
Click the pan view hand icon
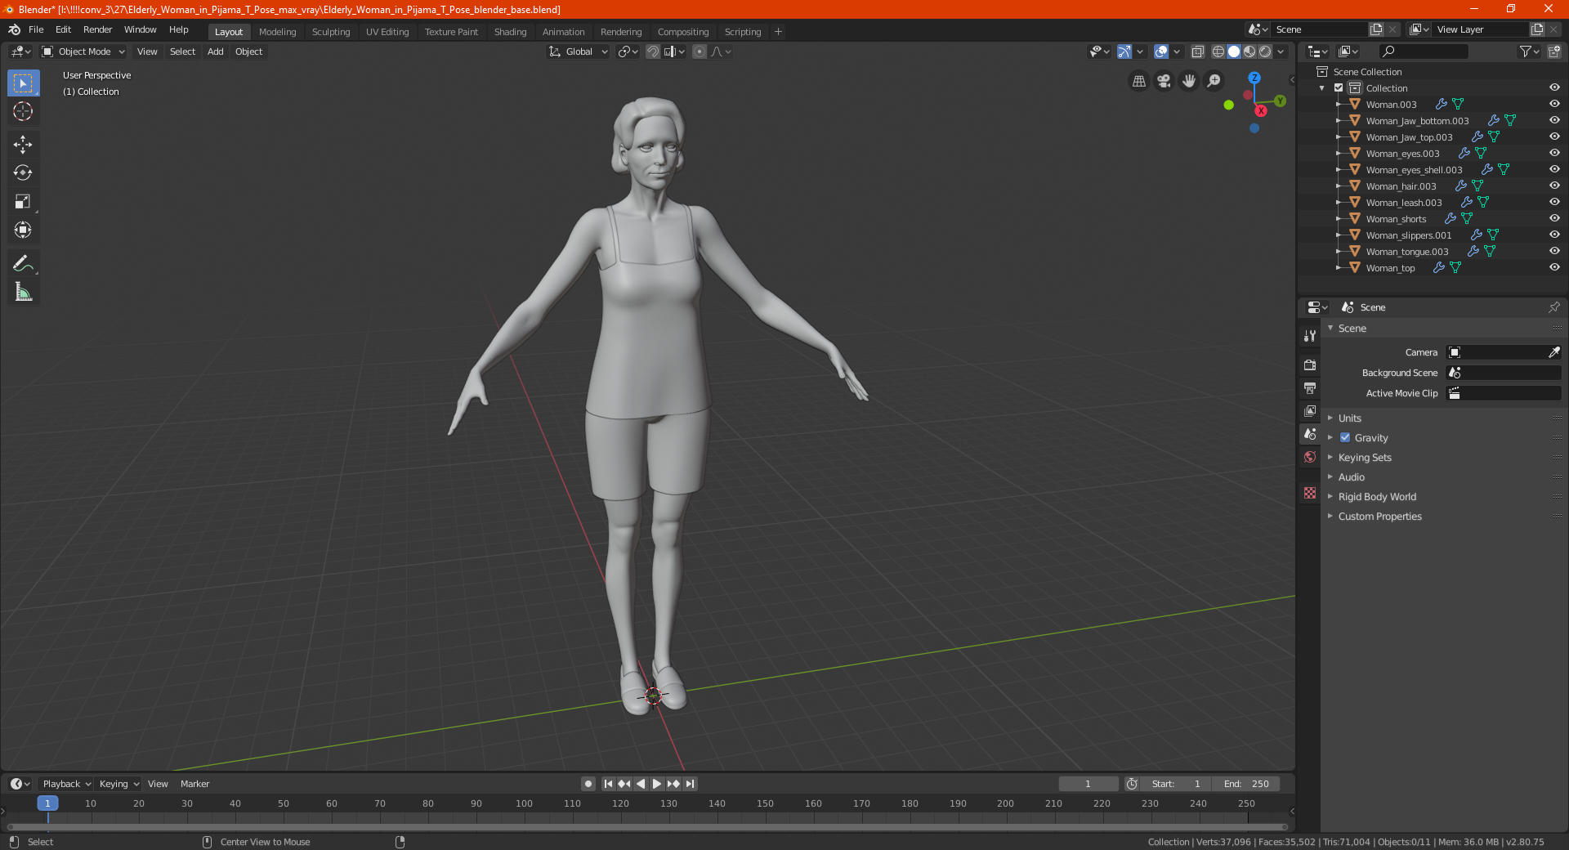coord(1189,81)
